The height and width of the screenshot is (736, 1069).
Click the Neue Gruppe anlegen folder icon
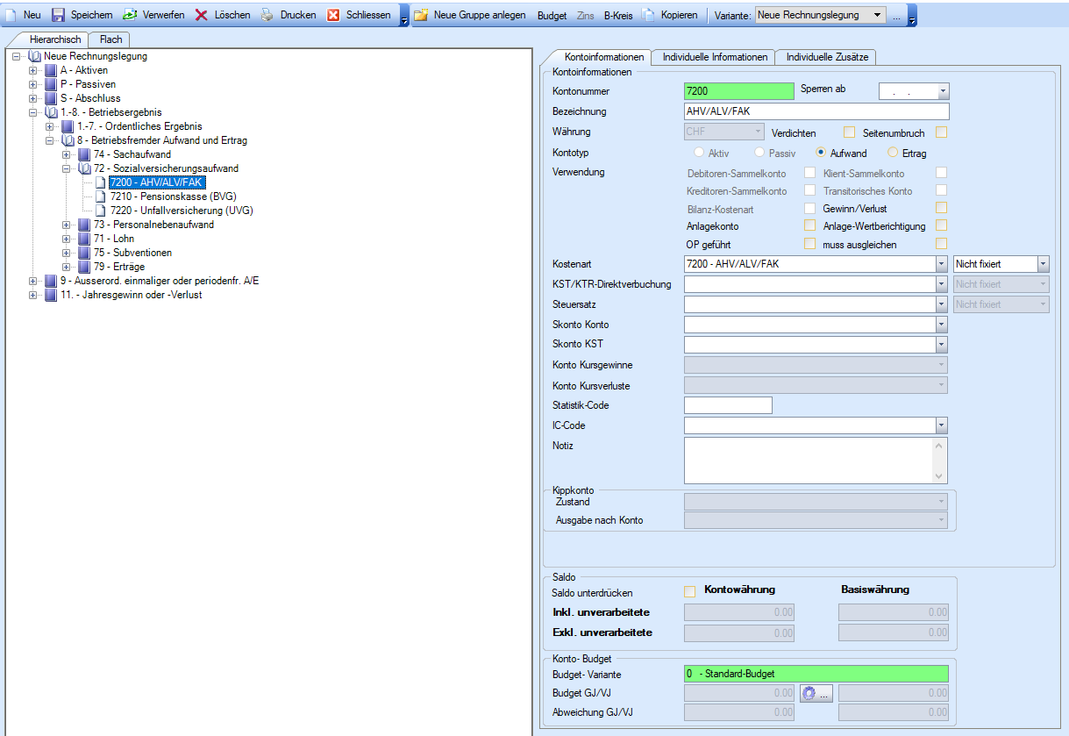(421, 15)
